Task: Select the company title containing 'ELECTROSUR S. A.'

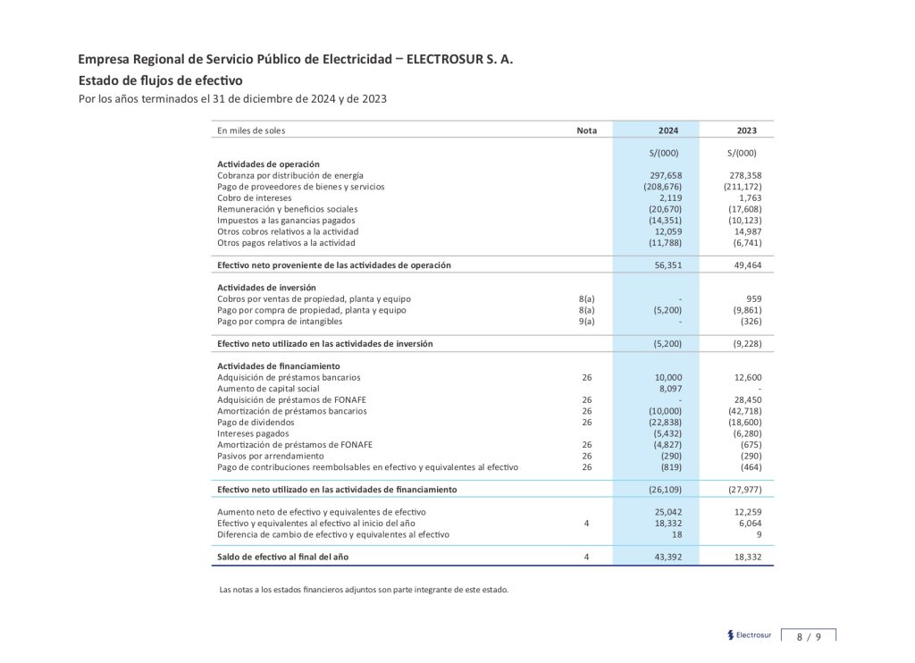Action: pyautogui.click(x=296, y=59)
